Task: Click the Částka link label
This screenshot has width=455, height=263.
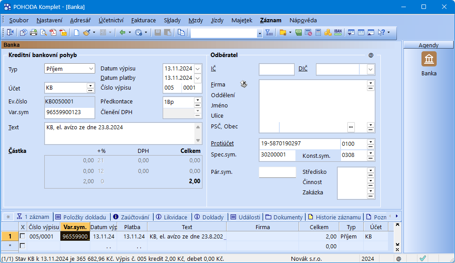Action: [17, 151]
